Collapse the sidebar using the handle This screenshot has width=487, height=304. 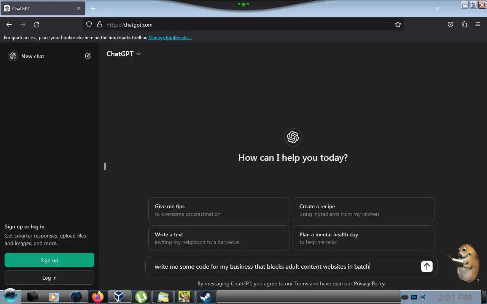tap(105, 166)
